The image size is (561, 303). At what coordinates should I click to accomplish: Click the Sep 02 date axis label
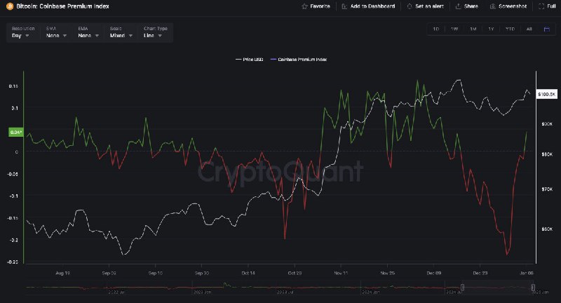click(109, 273)
